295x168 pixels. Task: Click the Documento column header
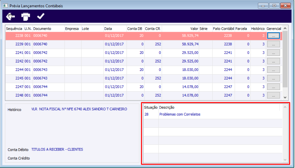click(x=48, y=29)
